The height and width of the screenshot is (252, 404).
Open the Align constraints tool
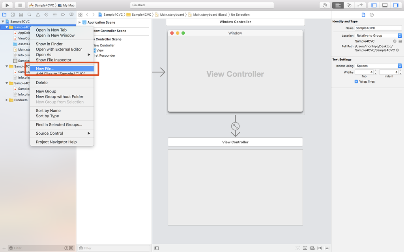pyautogui.click(x=312, y=248)
